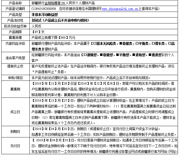Check the 高增长类 checkbox
The height and width of the screenshot is (155, 179).
pos(170,43)
